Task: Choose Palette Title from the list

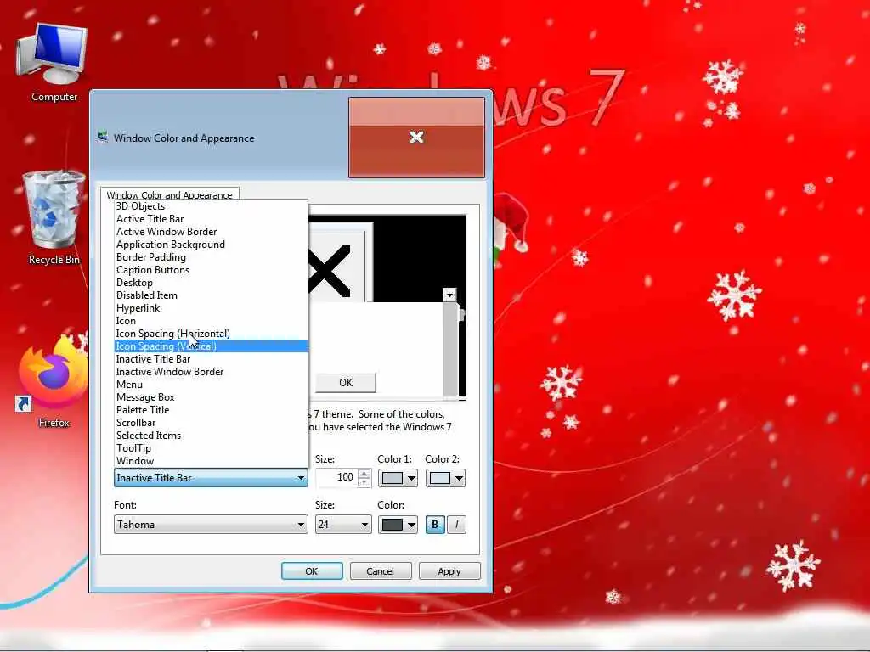Action: click(x=211, y=410)
